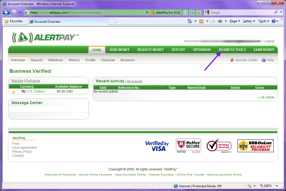Click the primary currency star icon
Viewport: 286px width, 191px height.
[14, 91]
